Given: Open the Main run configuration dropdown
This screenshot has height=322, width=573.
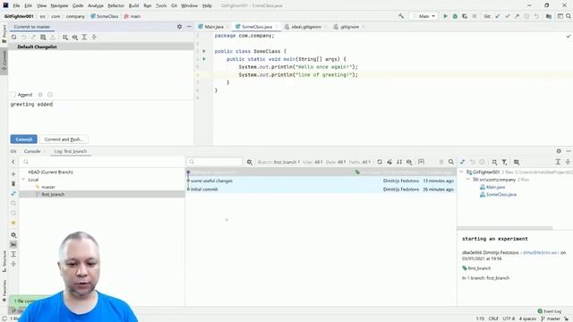Looking at the screenshot, I should 423,16.
